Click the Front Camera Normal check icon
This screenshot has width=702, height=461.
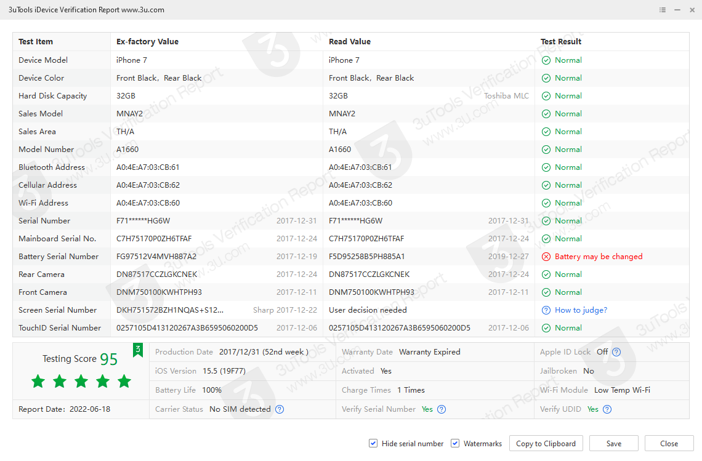pyautogui.click(x=546, y=292)
